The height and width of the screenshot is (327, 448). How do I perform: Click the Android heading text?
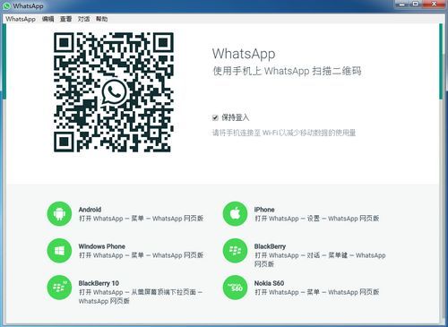pyautogui.click(x=90, y=210)
